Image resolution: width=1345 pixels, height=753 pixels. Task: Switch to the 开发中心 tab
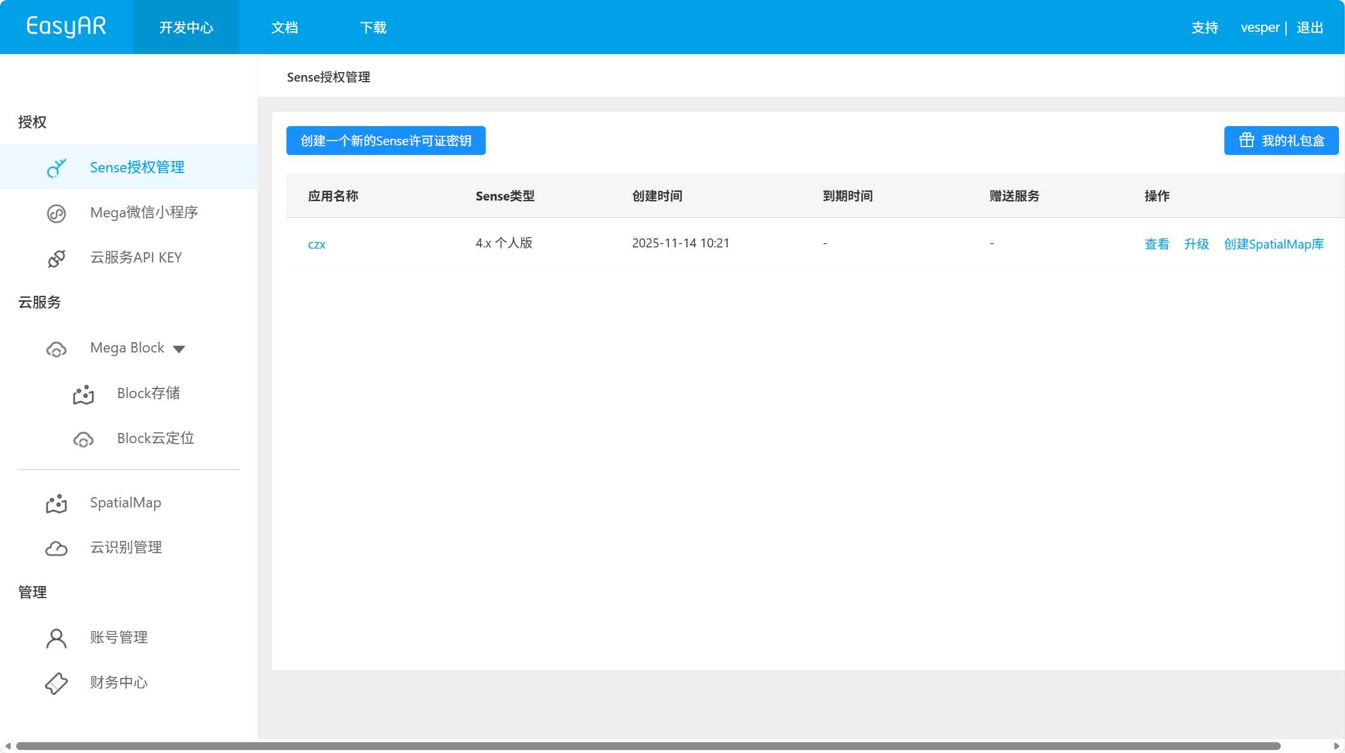[186, 28]
